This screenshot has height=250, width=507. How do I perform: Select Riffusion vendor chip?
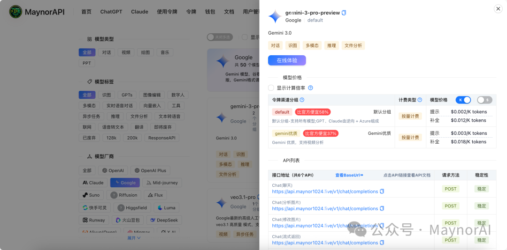point(124,195)
